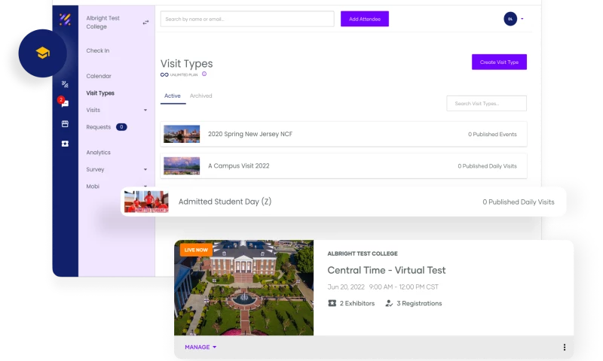Click the info icon next to Unlimited Plan
The image size is (603, 361).
pos(204,74)
